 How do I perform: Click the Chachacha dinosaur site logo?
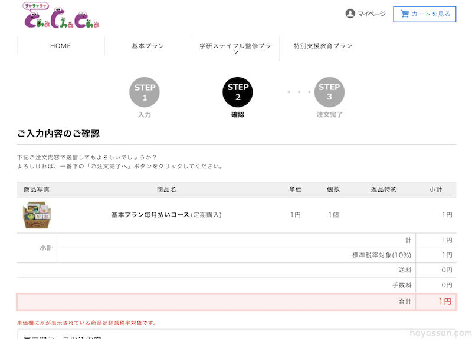click(x=62, y=17)
